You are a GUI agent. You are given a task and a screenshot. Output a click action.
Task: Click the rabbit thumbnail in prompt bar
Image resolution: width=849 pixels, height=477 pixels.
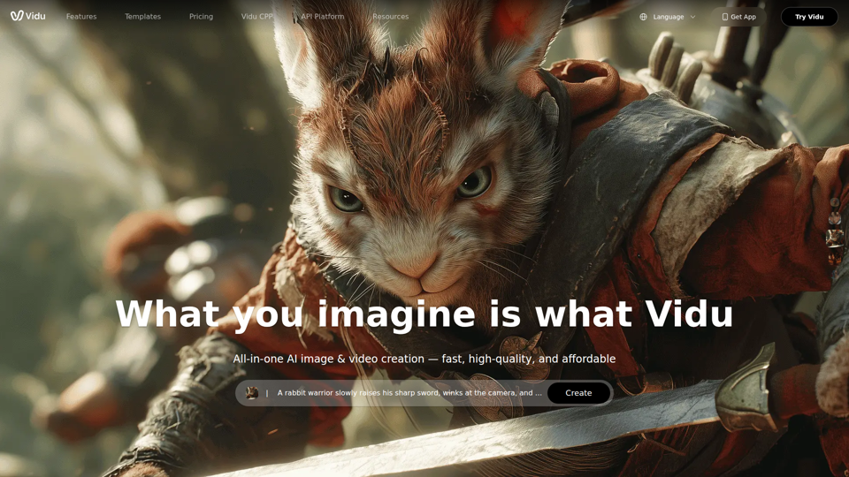point(252,393)
